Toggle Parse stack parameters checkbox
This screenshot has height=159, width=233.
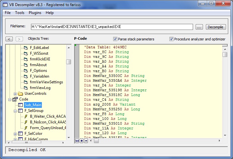(115, 39)
